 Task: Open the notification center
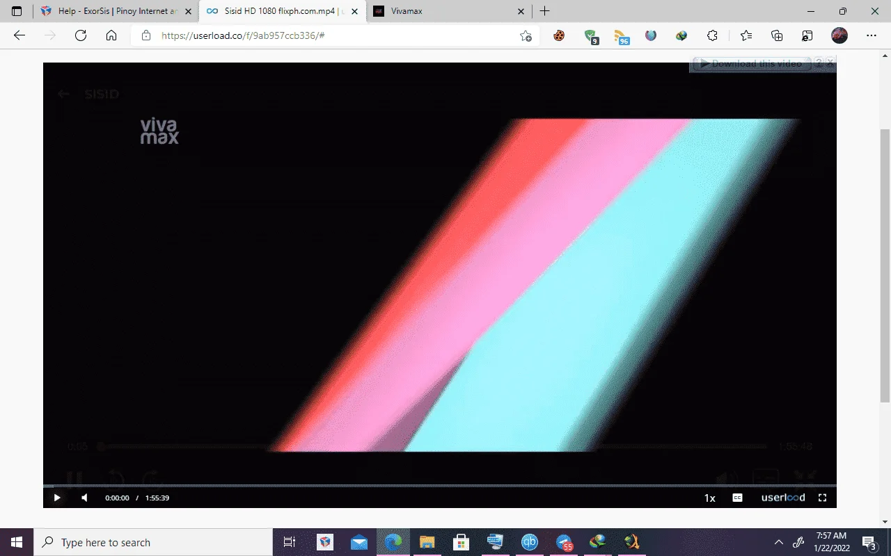coord(869,542)
